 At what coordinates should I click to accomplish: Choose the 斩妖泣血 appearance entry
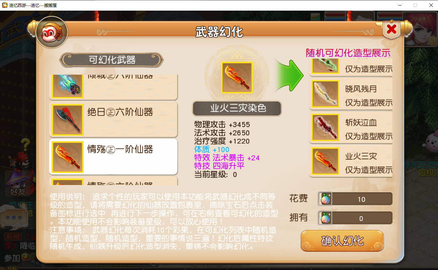coord(350,128)
